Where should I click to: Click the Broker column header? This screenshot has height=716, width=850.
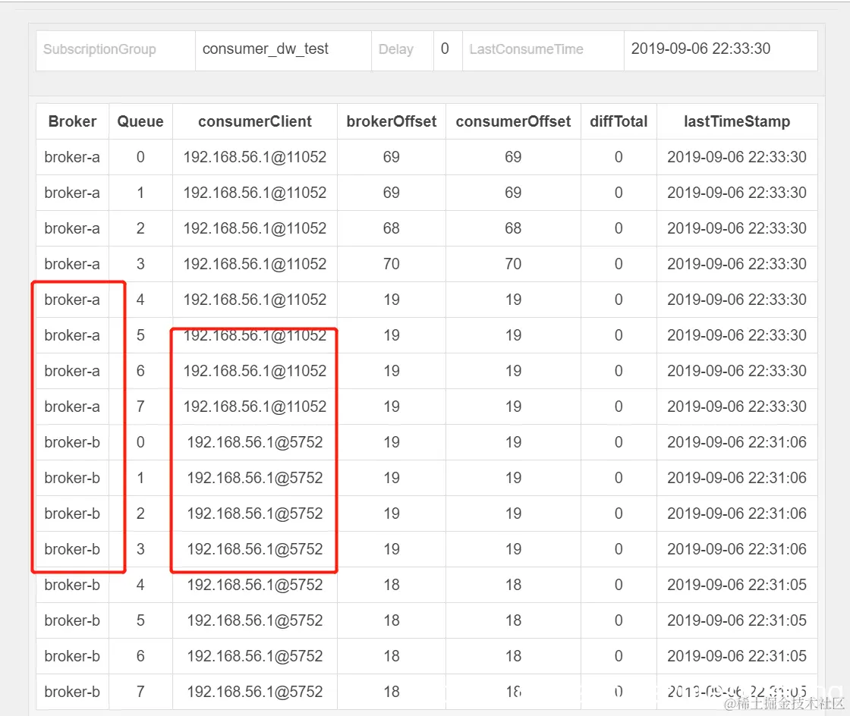[x=72, y=121]
